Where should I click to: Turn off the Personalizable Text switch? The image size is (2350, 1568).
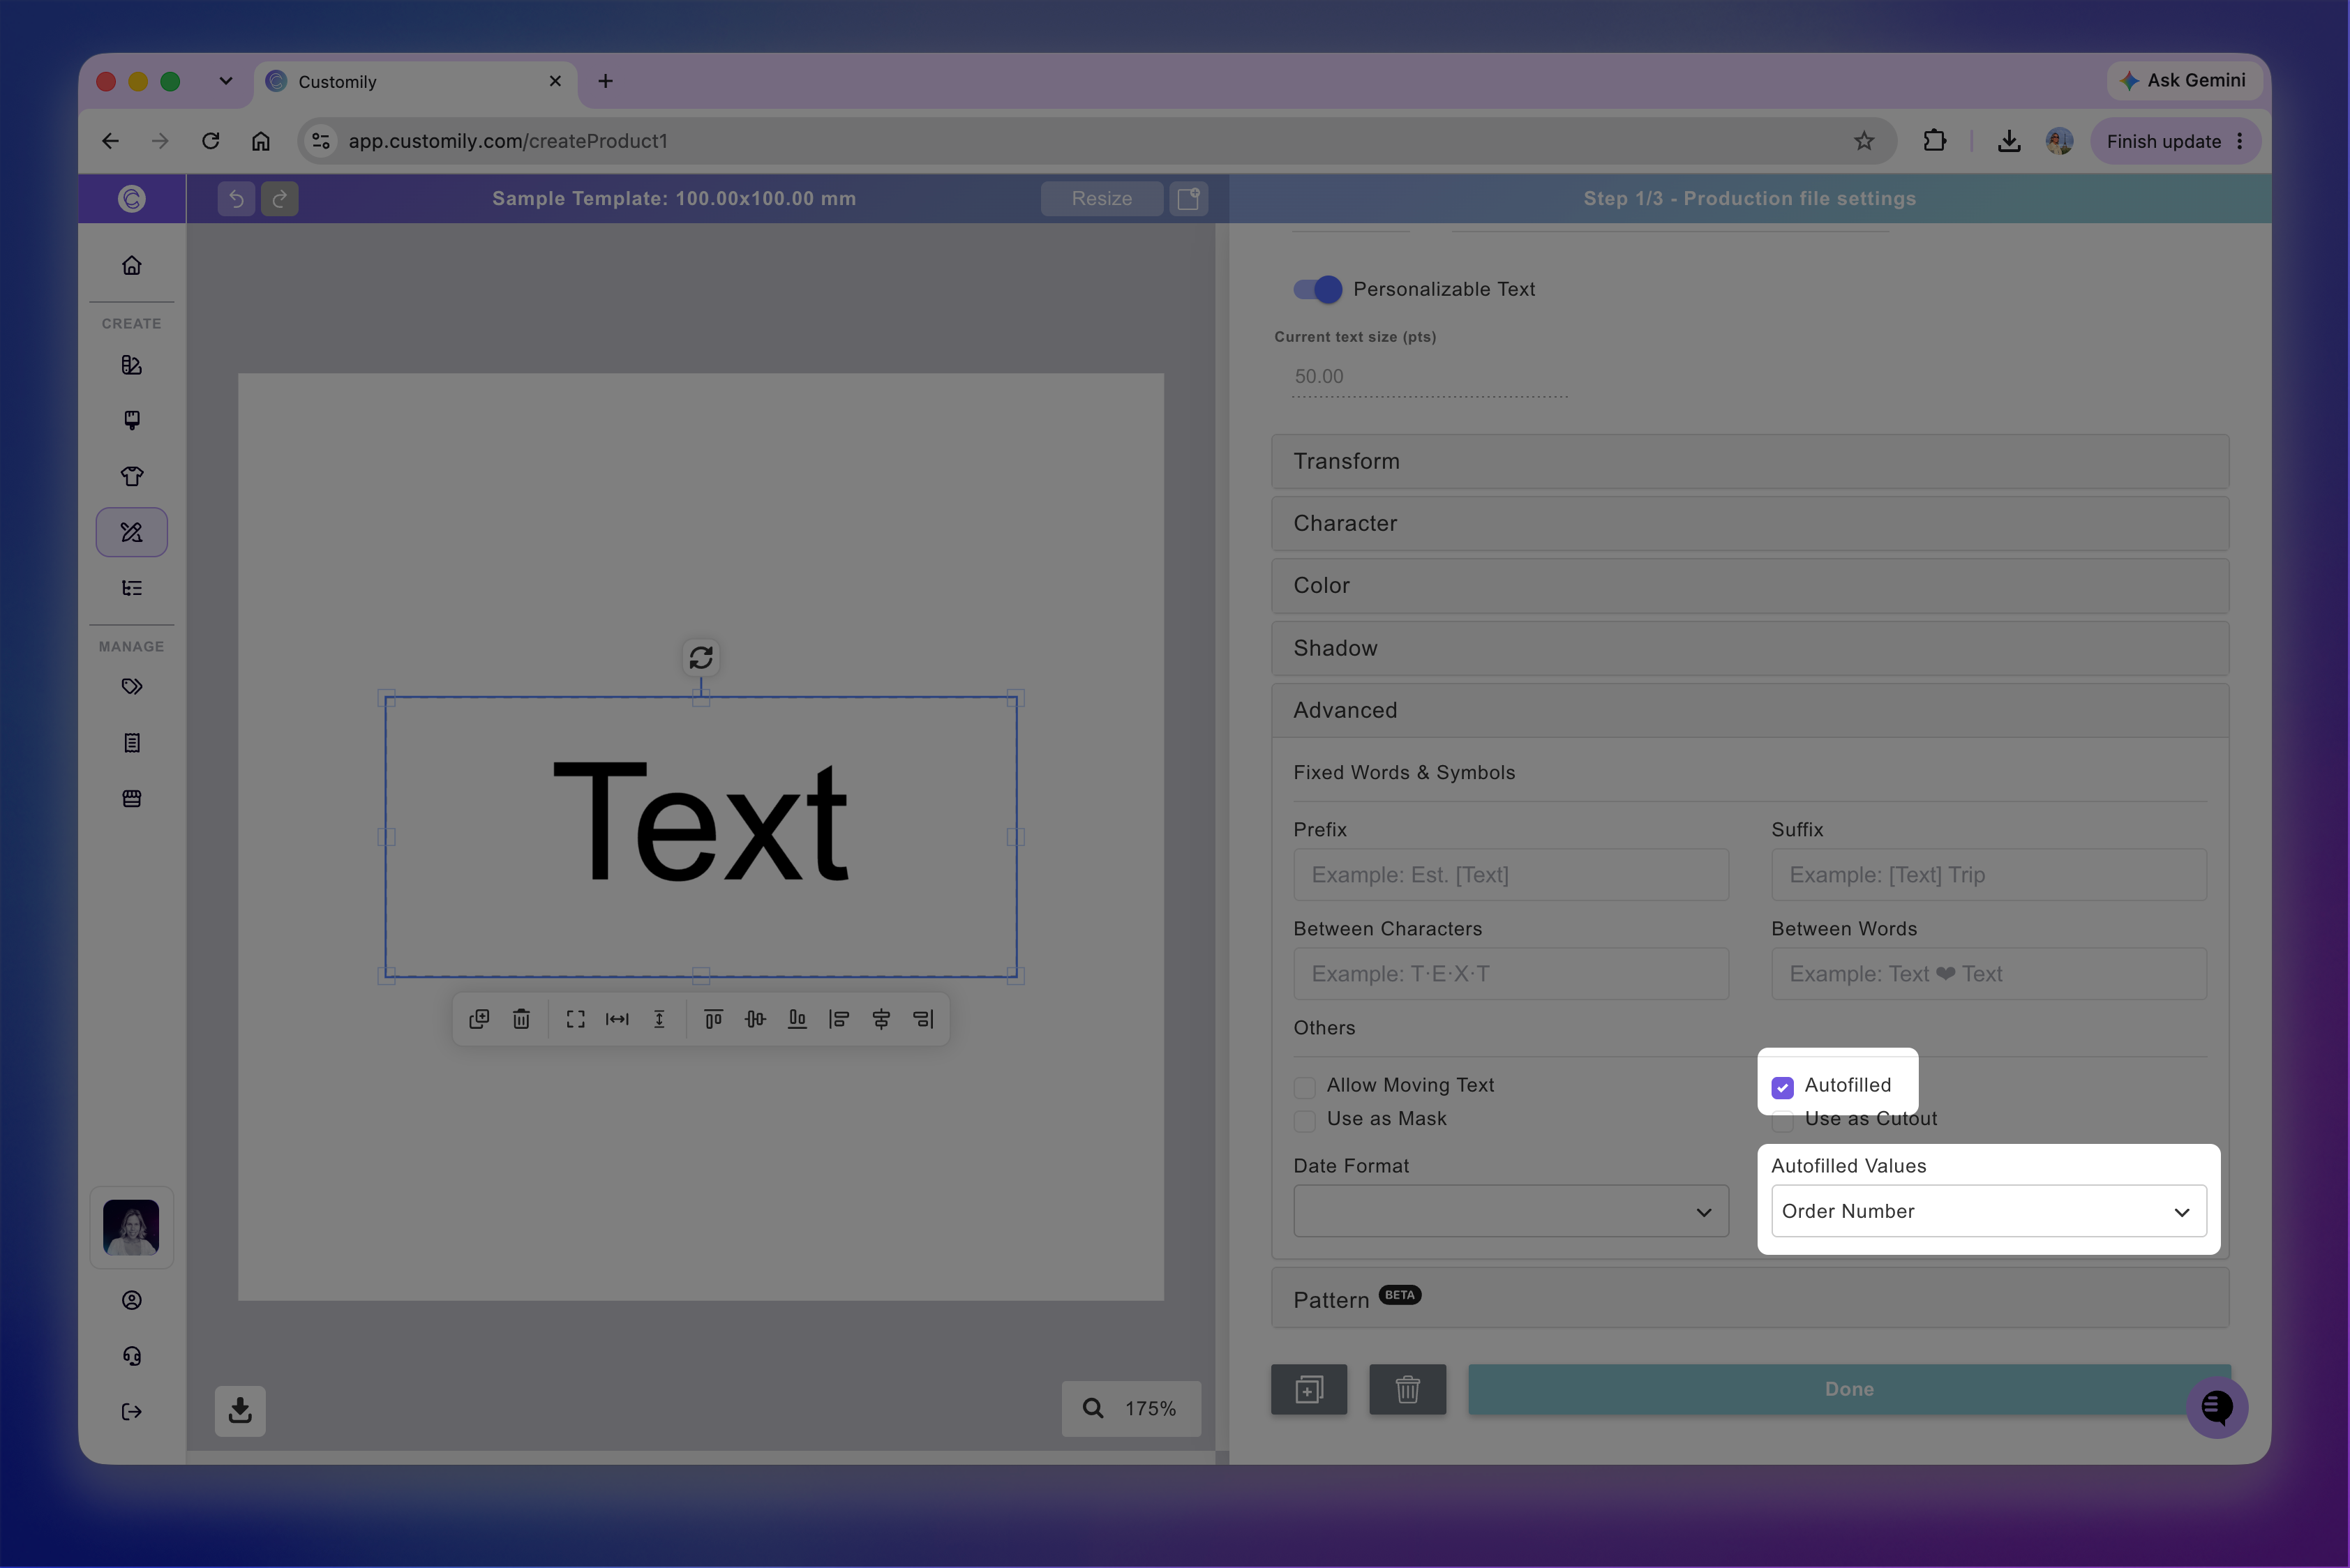pyautogui.click(x=1317, y=289)
